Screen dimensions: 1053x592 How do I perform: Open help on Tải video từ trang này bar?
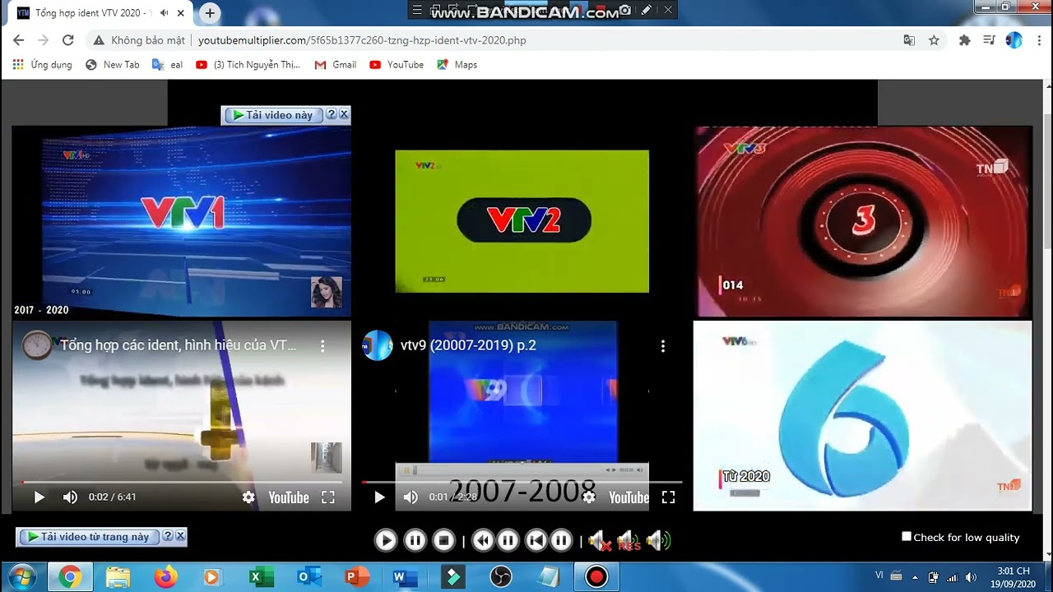point(168,536)
